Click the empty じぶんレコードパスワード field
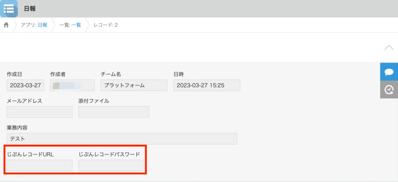398x182 pixels. 111,165
